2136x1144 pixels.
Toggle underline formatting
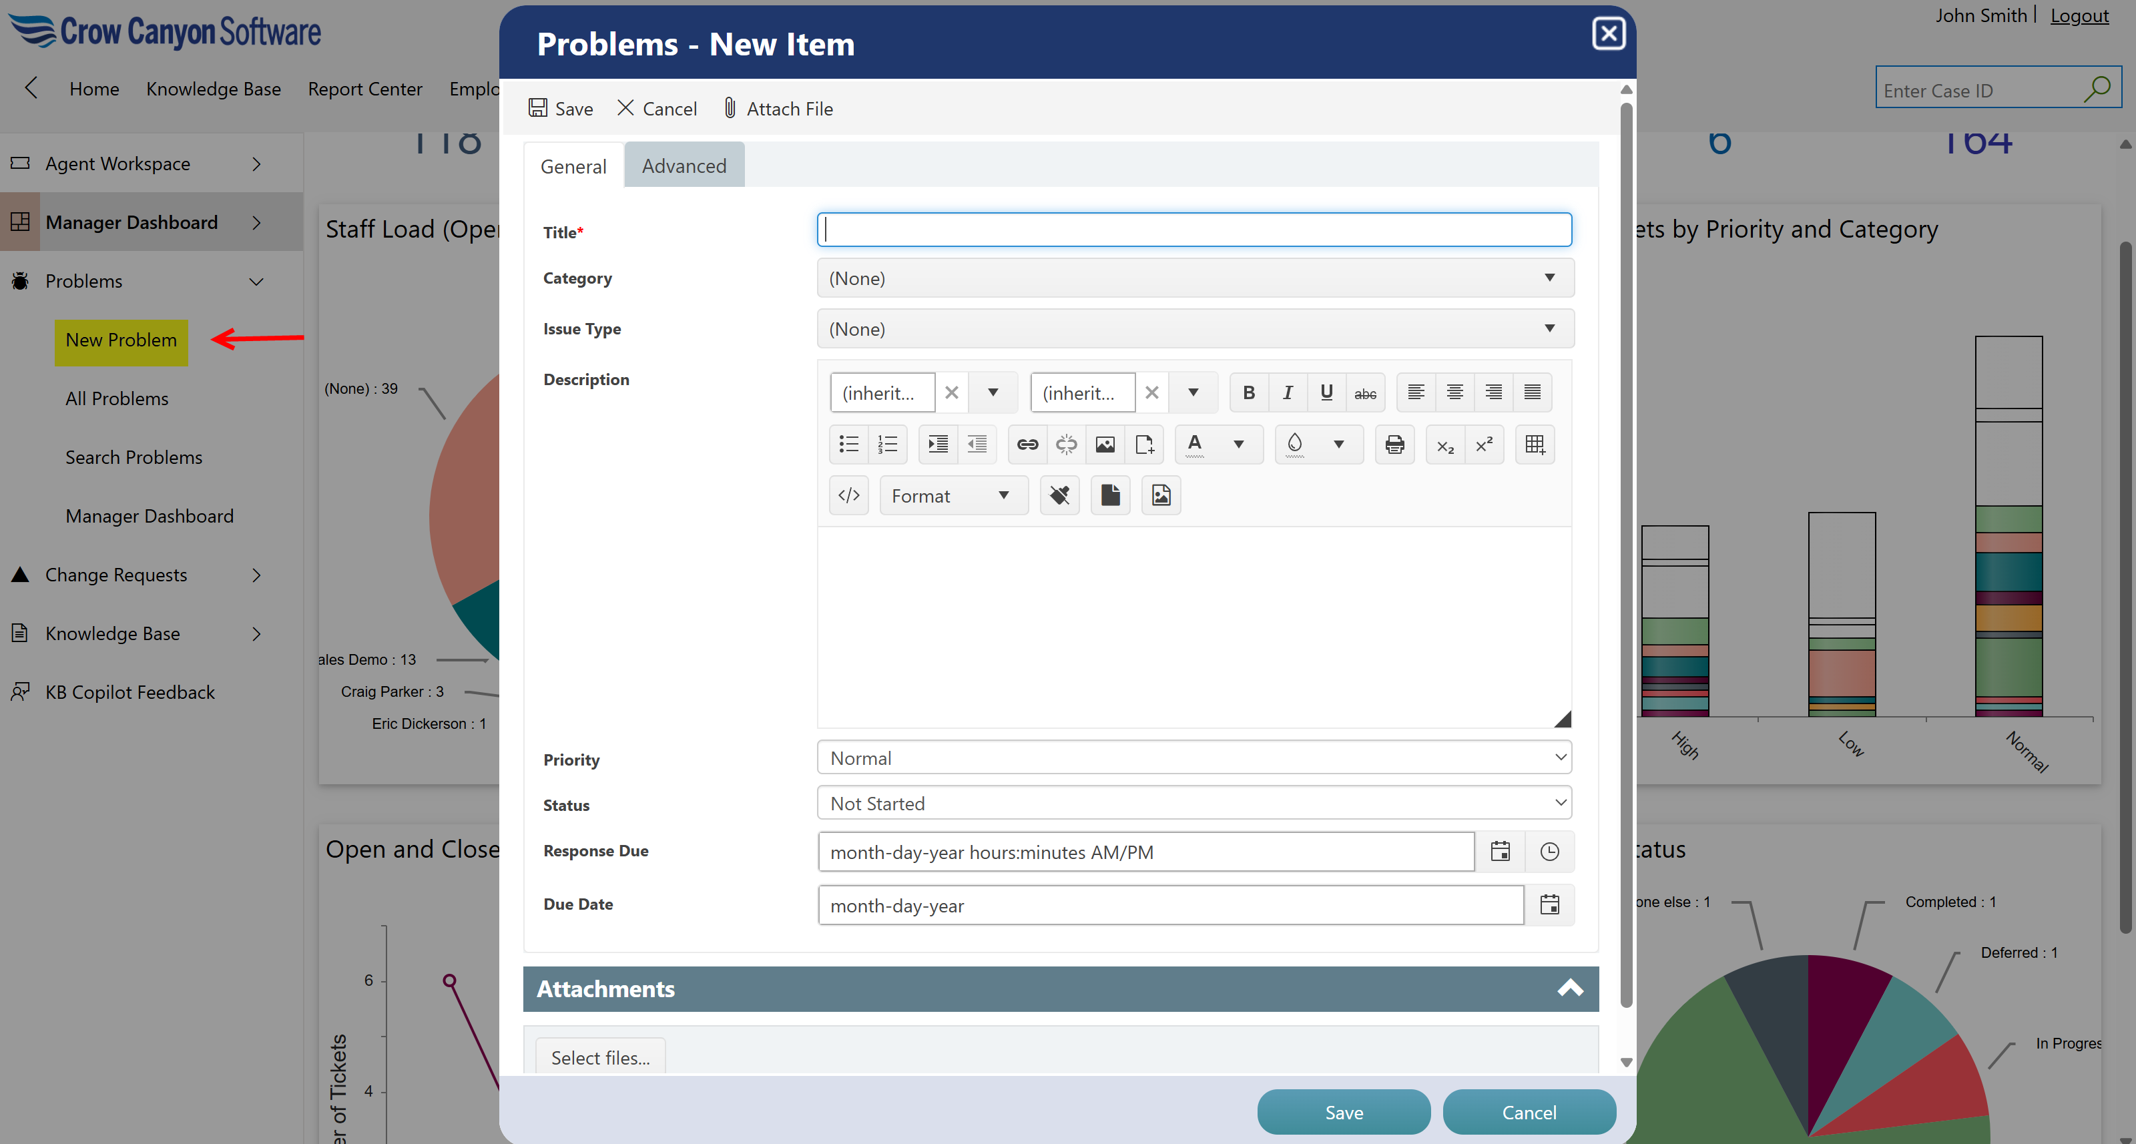point(1327,393)
